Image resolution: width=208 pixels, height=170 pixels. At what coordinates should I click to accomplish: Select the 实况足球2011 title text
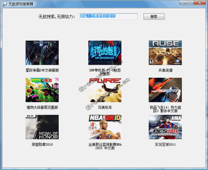pyautogui.click(x=165, y=145)
